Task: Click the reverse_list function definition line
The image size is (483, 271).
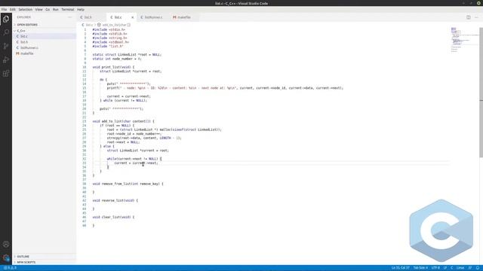Action: click(115, 200)
